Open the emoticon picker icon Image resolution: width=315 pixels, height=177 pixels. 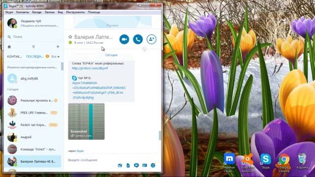point(153,165)
